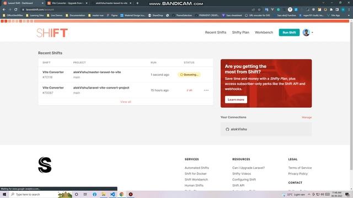The width and height of the screenshot is (353, 198).
Task: Open the Workbench nav item
Action: tap(264, 32)
